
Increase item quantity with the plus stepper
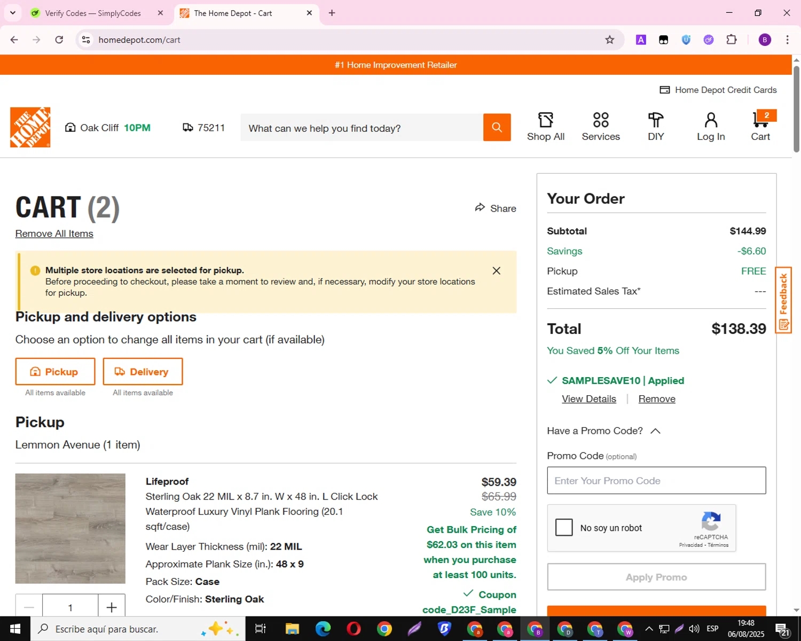tap(112, 606)
